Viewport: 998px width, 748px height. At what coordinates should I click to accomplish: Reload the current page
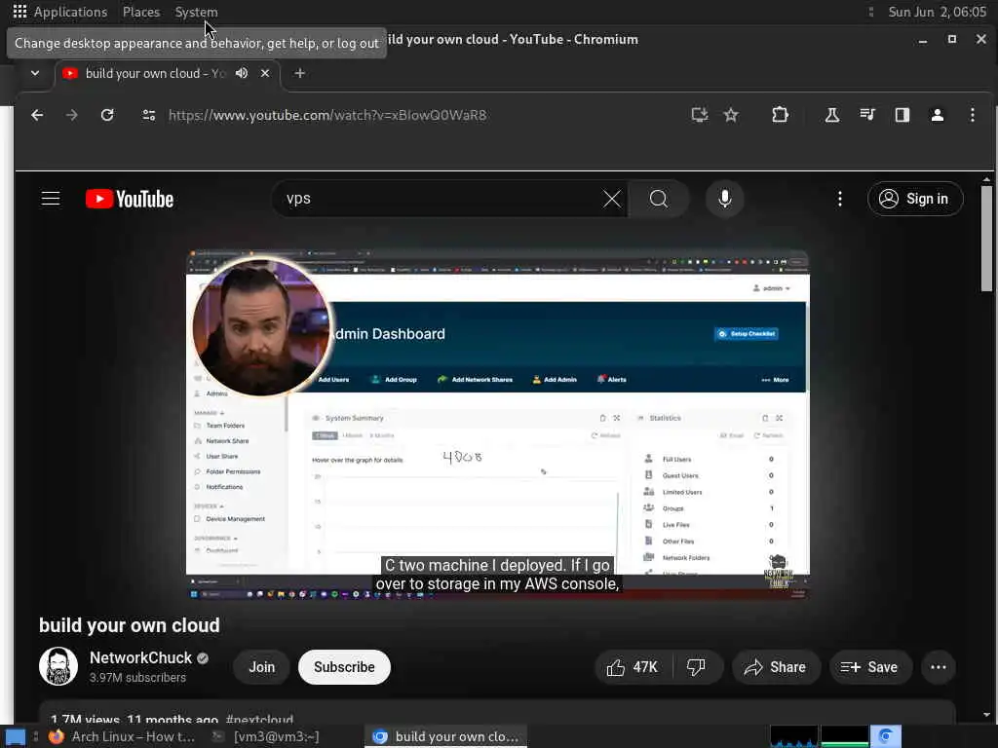[x=107, y=115]
